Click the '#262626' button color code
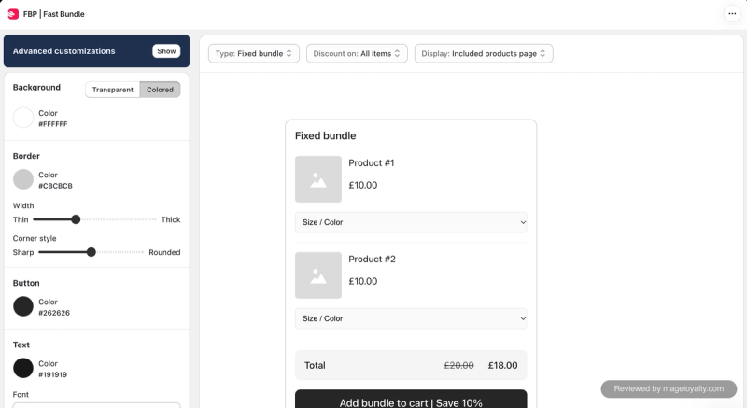 click(54, 313)
